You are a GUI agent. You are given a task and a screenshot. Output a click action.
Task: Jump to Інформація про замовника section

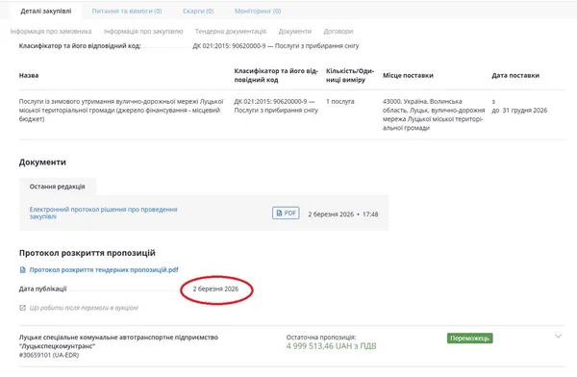click(x=51, y=32)
